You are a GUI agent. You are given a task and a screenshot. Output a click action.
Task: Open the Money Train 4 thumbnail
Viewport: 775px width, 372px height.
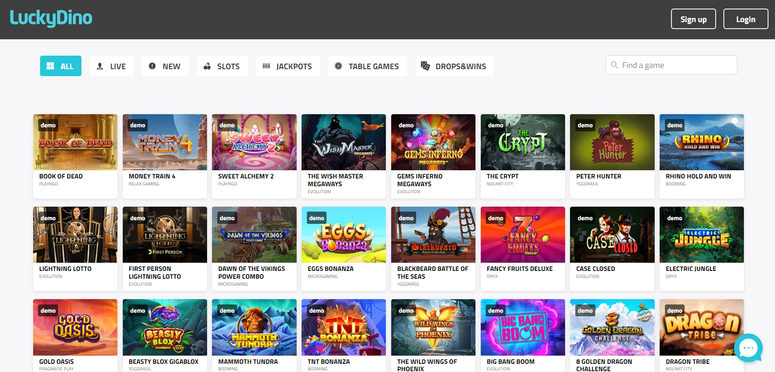[x=165, y=142]
